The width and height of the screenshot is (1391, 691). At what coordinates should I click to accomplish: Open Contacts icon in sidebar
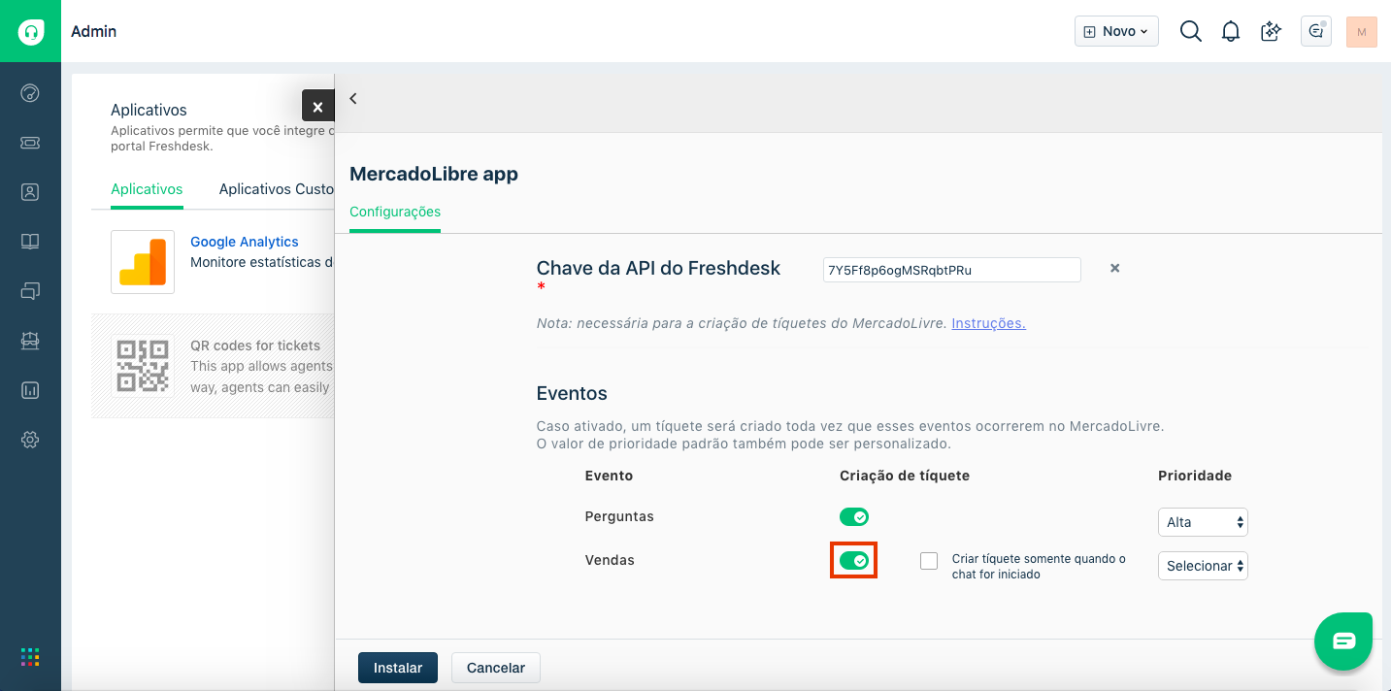(30, 192)
